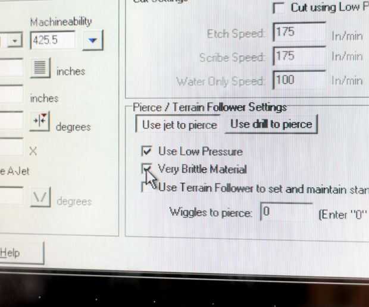Click the Water Only Speed field
Screen dimensions: 369x307
299,80
